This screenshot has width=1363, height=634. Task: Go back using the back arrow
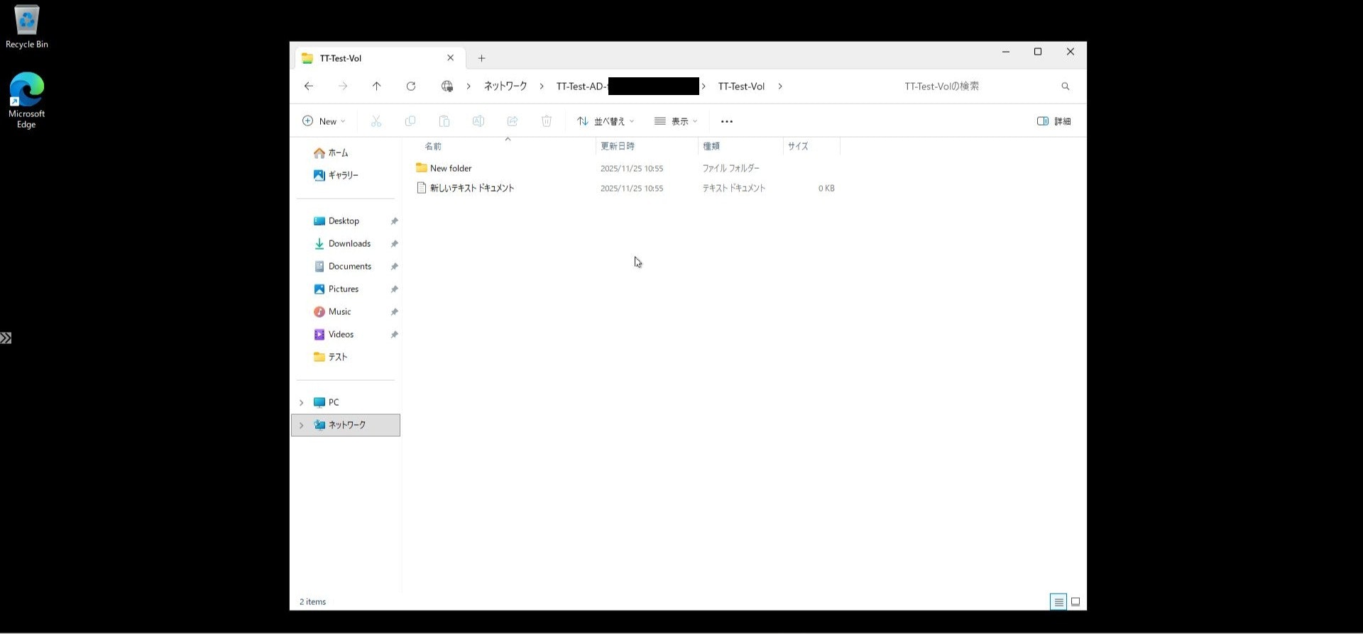pyautogui.click(x=309, y=86)
